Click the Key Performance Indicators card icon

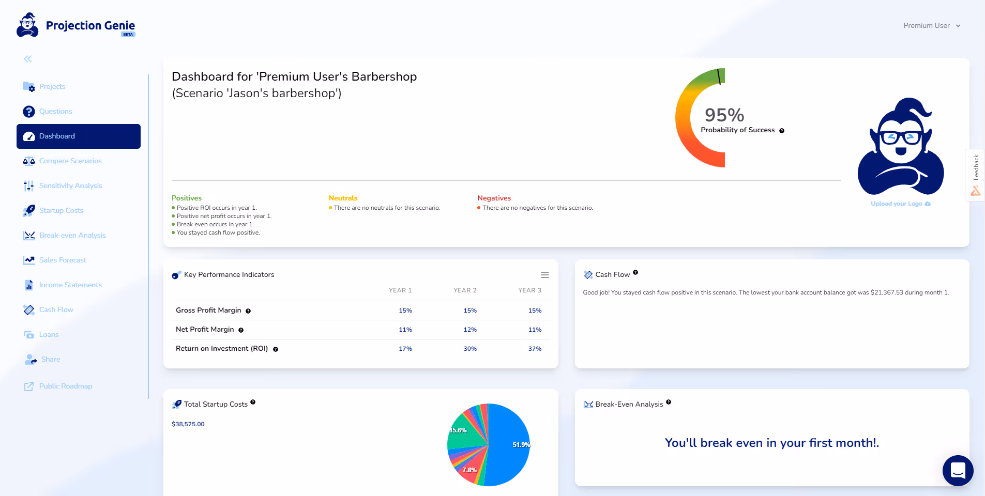pos(176,275)
